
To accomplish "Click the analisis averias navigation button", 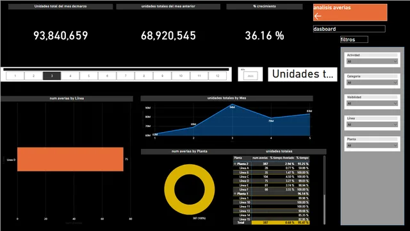I will pyautogui.click(x=350, y=12).
